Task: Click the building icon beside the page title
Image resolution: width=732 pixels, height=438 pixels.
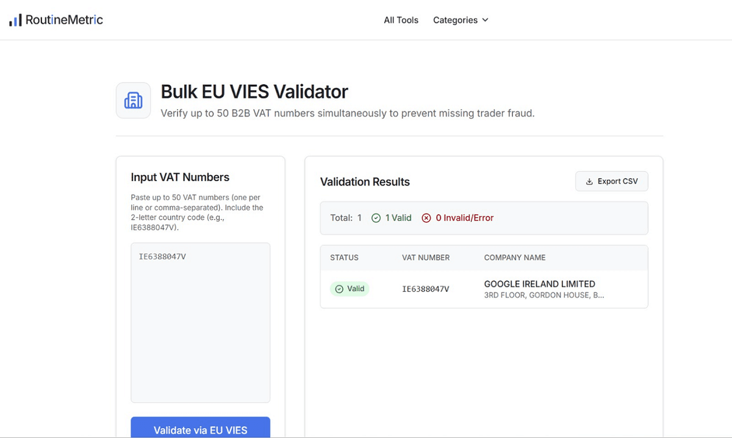Action: pyautogui.click(x=133, y=101)
